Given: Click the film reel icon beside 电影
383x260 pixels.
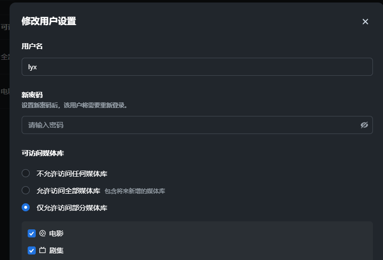Looking at the screenshot, I should coord(43,233).
